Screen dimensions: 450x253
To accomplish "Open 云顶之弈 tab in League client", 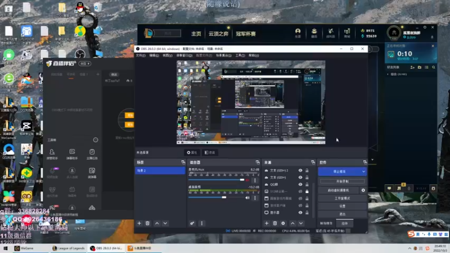I will [x=218, y=34].
